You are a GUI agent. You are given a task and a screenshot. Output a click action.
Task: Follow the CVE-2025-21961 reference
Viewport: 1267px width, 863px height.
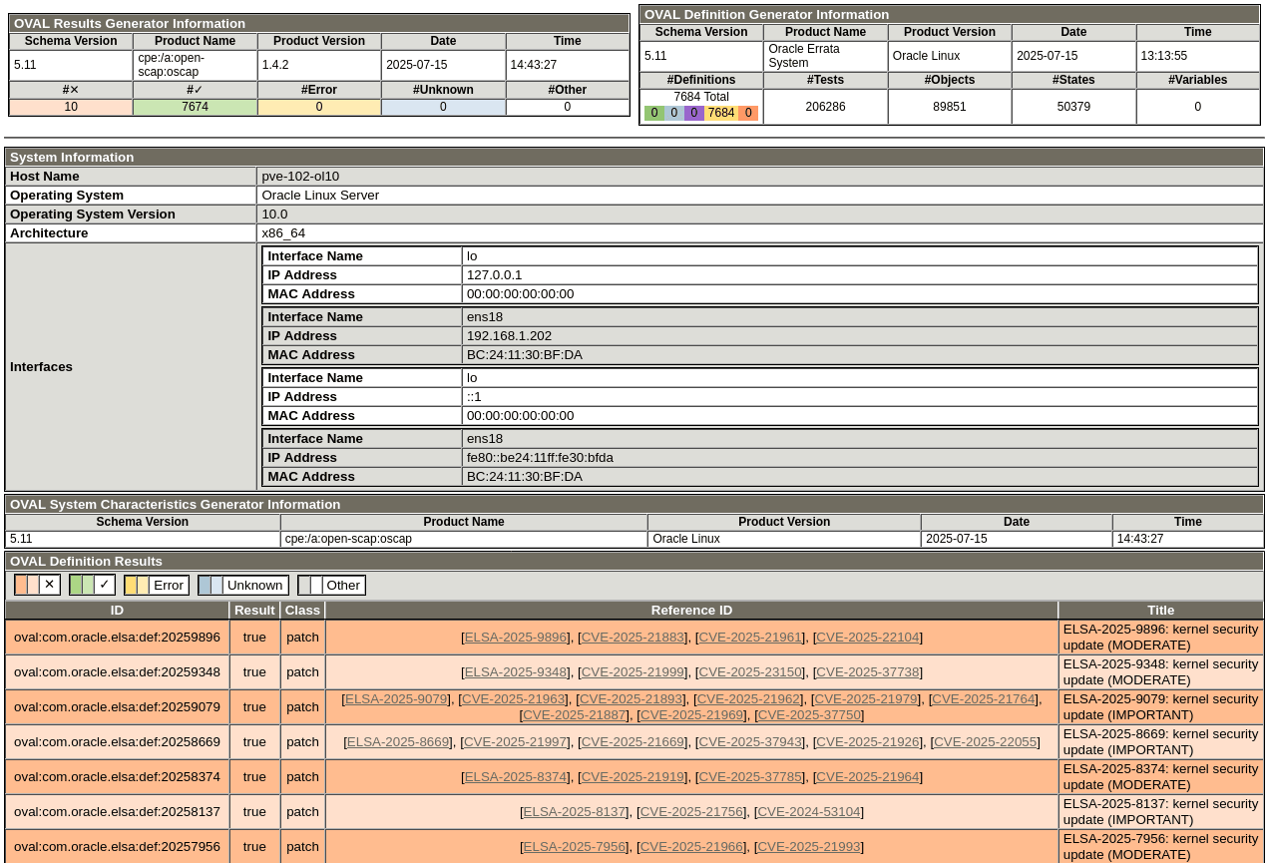click(x=750, y=638)
